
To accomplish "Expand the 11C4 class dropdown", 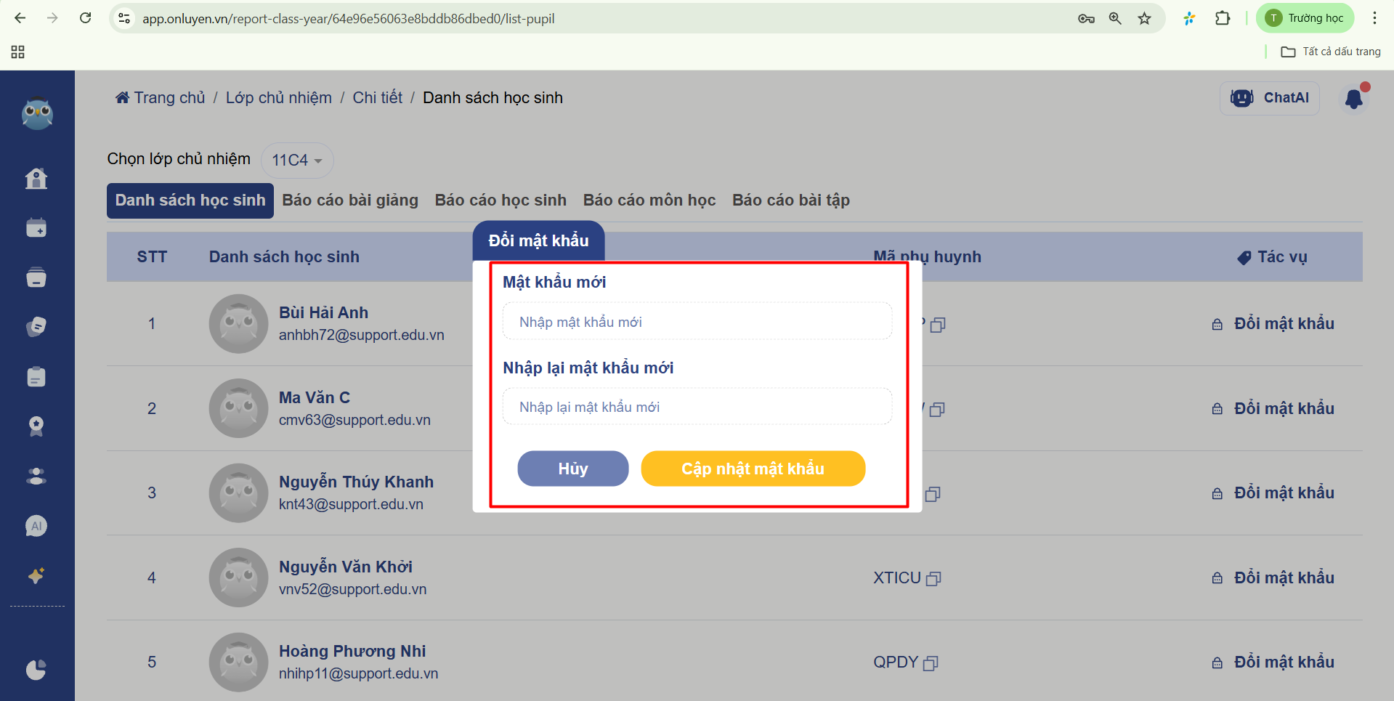I will click(297, 161).
